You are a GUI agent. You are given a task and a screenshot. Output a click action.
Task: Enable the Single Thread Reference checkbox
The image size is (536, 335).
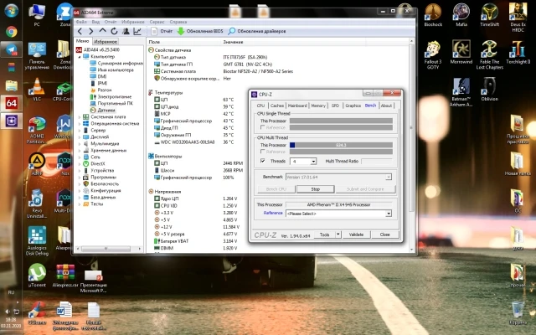(263, 127)
